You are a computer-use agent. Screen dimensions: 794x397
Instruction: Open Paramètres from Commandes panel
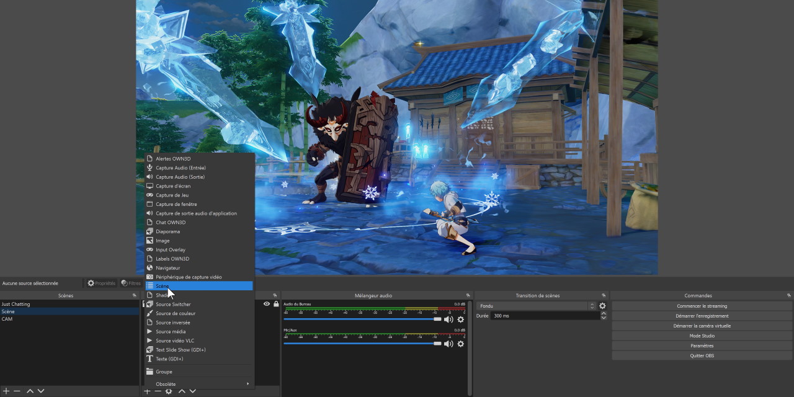click(702, 346)
